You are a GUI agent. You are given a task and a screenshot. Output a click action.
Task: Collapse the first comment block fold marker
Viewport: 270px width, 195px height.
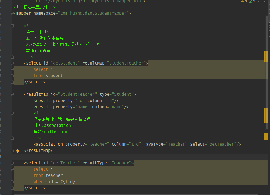[x=12, y=26]
